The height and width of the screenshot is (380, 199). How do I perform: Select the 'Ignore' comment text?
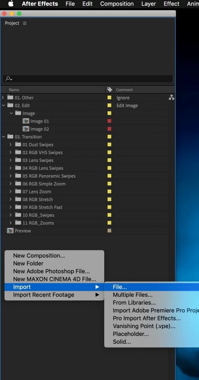pyautogui.click(x=123, y=98)
